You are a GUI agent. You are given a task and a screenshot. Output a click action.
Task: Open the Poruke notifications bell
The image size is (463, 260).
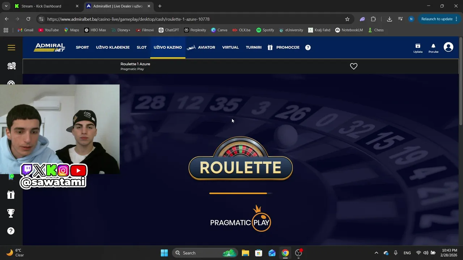(x=433, y=48)
